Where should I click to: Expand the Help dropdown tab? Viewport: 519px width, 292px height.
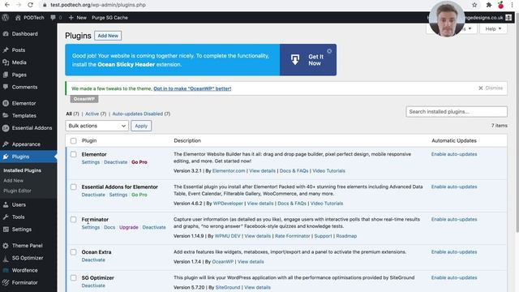(x=493, y=29)
